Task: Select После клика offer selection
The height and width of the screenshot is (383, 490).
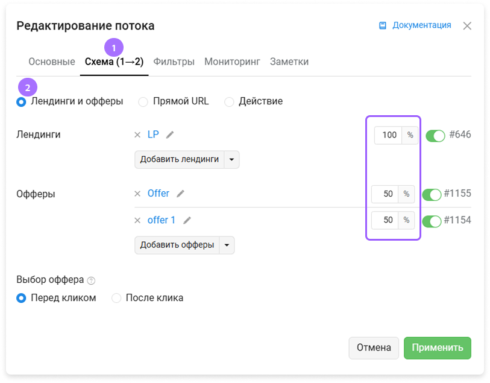Action: [116, 298]
